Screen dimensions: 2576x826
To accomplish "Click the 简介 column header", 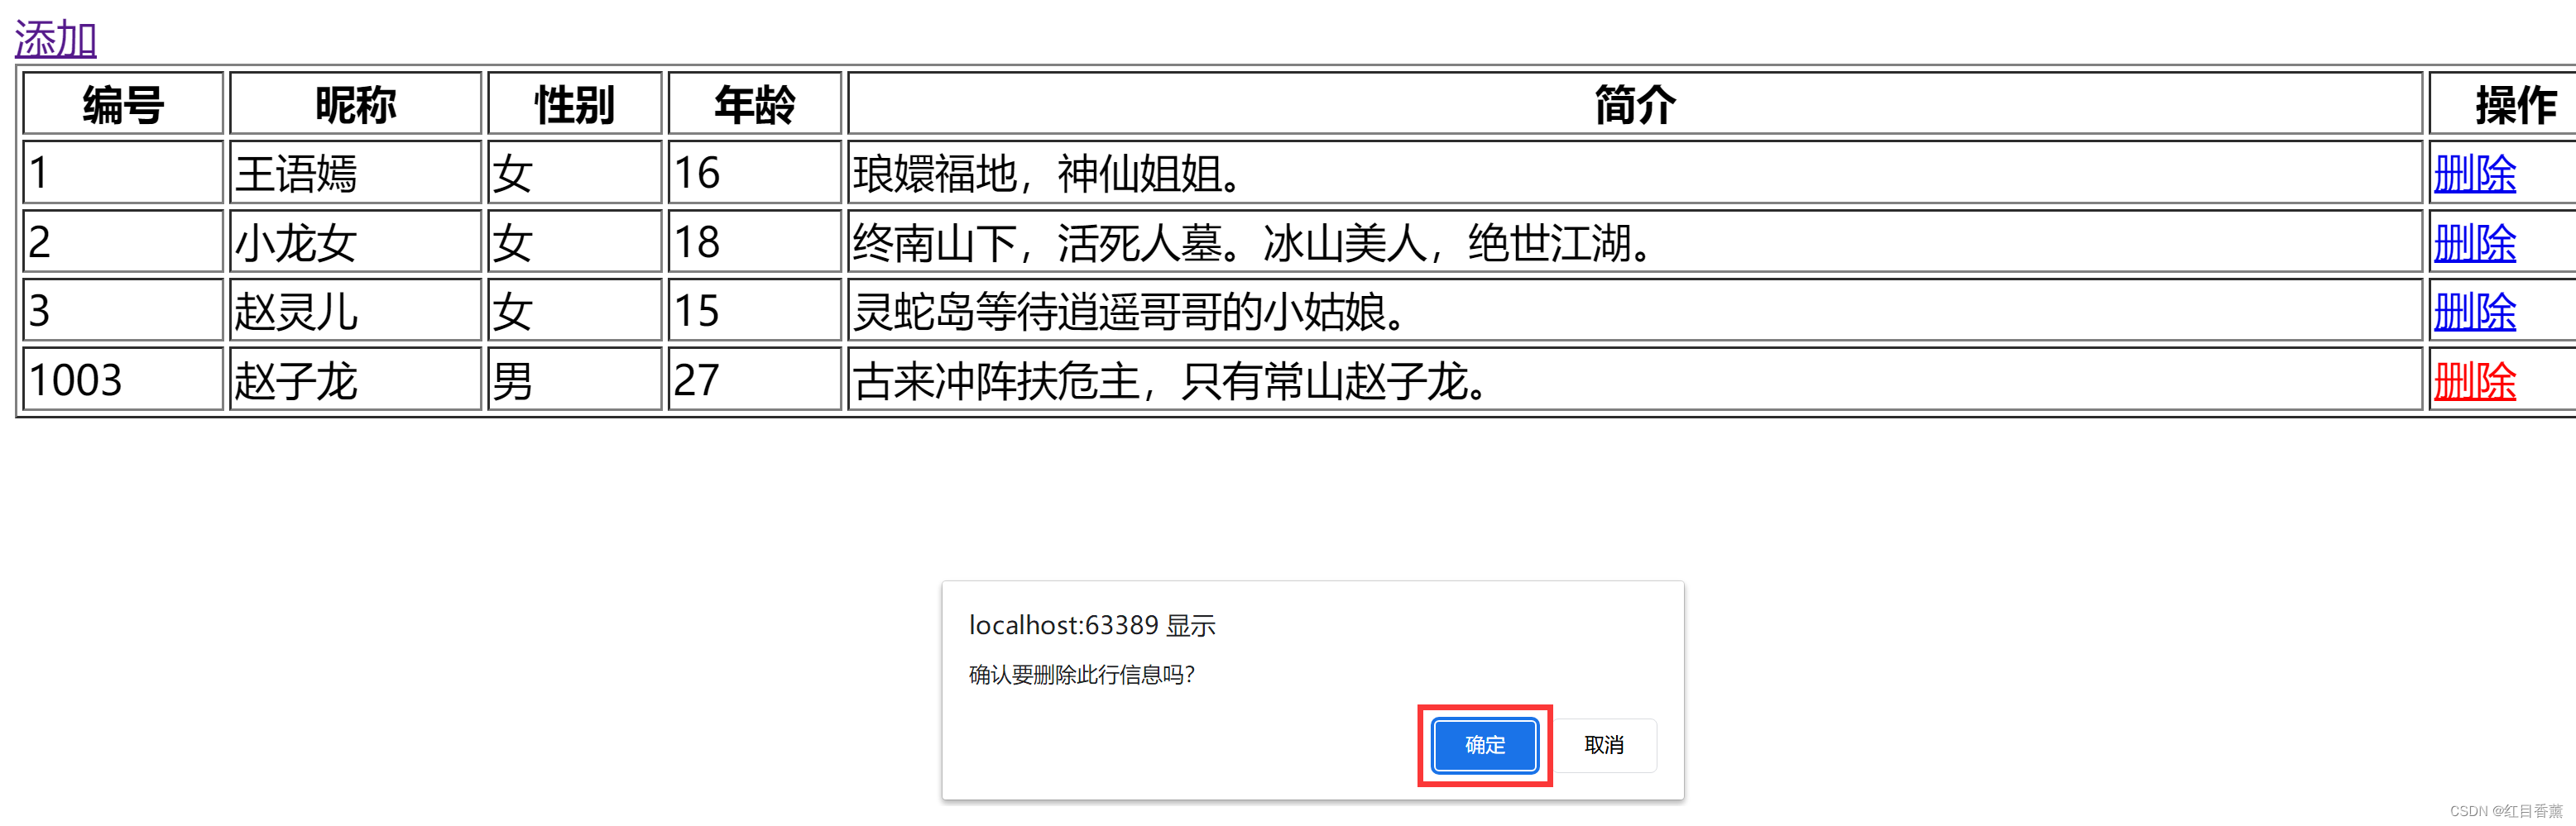I will point(1635,104).
